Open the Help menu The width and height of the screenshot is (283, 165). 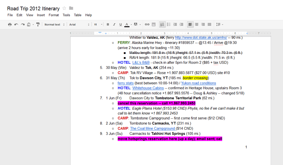[88, 15]
